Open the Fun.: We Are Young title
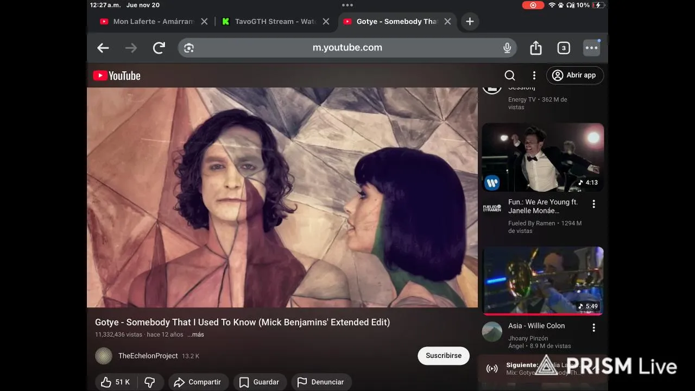 (543, 206)
